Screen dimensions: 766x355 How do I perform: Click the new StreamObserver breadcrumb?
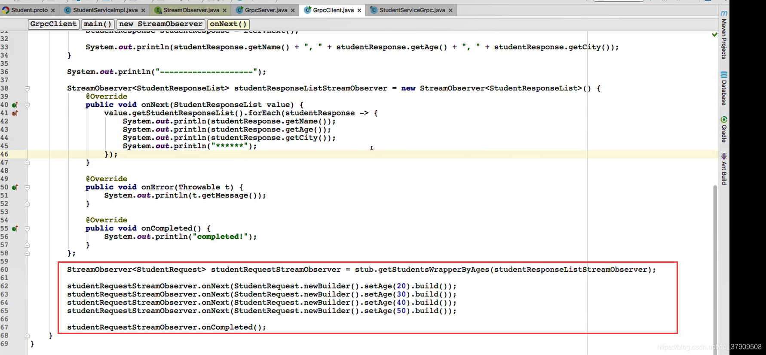click(x=161, y=24)
